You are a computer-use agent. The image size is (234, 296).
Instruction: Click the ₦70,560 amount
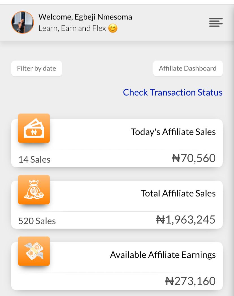point(194,158)
